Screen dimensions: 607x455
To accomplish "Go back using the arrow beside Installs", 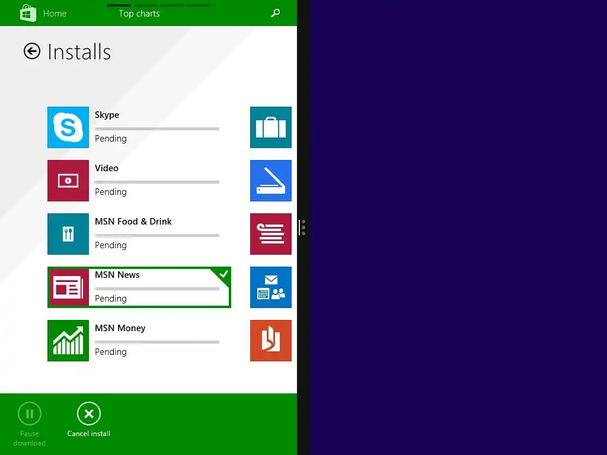I will (x=32, y=51).
